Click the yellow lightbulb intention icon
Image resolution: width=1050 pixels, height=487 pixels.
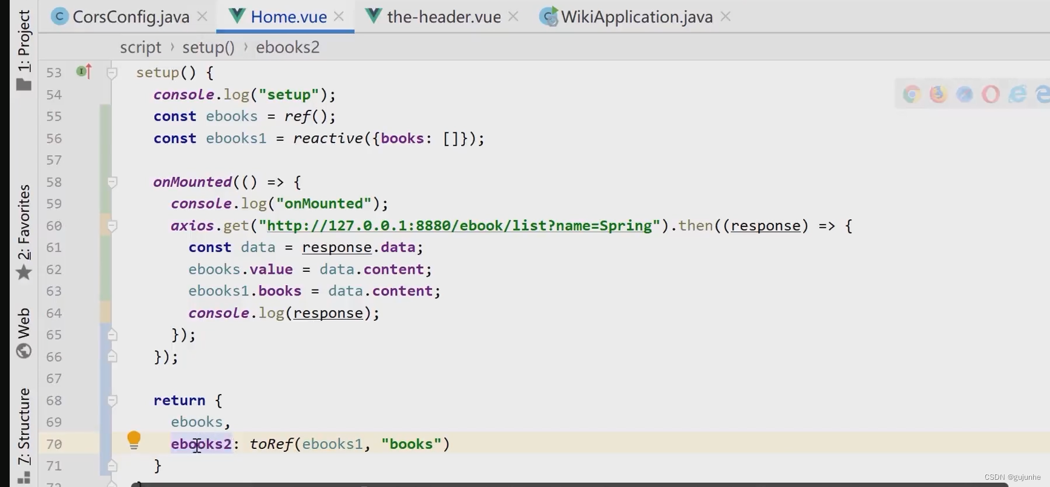[x=134, y=440]
